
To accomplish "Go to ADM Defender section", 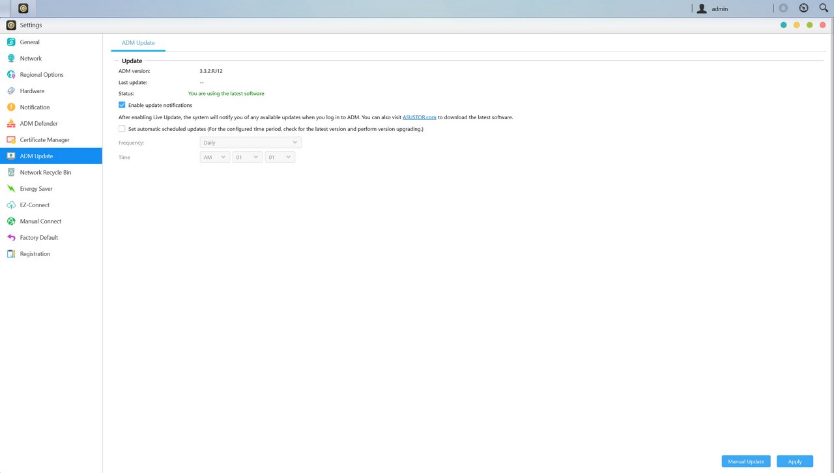I will [51, 123].
